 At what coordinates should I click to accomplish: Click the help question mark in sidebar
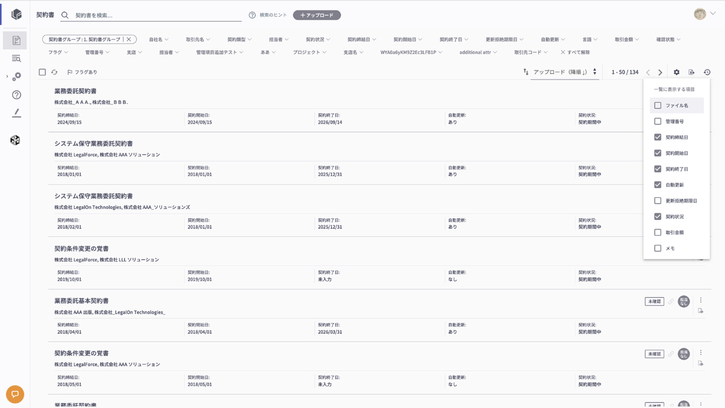coord(16,95)
